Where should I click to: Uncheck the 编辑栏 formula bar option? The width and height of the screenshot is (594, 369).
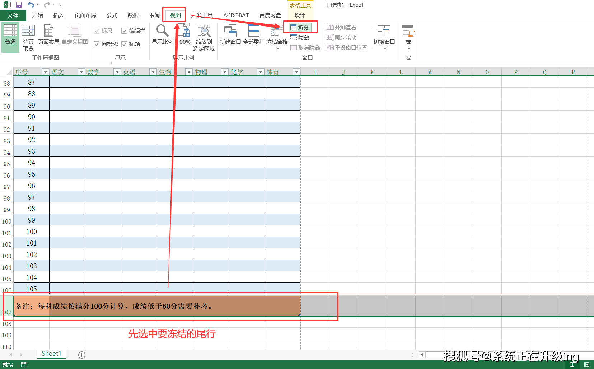pos(124,31)
